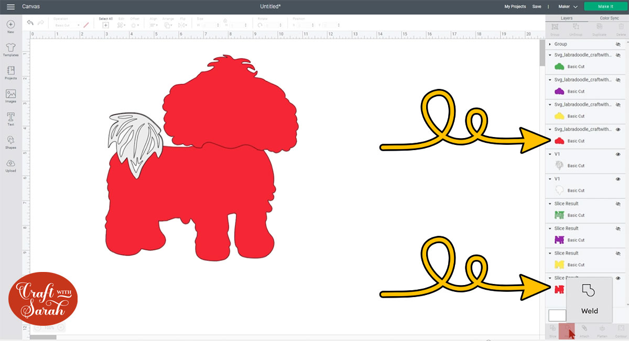Show the green Svg_labradoodle layer

(x=618, y=55)
